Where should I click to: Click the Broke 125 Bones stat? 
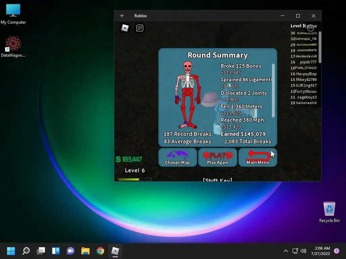pyautogui.click(x=241, y=66)
